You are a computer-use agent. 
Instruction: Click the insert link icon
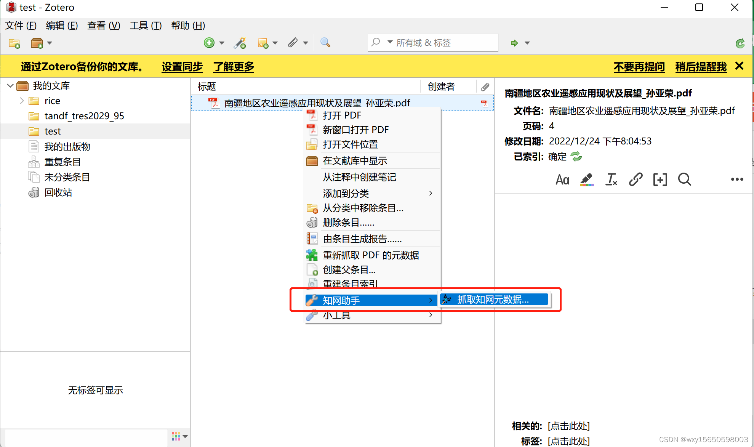pyautogui.click(x=636, y=179)
